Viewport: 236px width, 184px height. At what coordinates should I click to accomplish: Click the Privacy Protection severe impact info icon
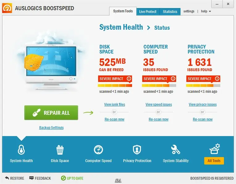pos(217,79)
